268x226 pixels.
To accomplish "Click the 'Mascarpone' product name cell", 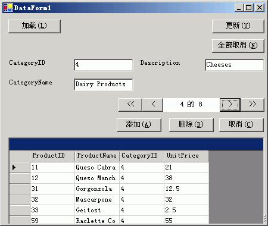I will 97,200.
